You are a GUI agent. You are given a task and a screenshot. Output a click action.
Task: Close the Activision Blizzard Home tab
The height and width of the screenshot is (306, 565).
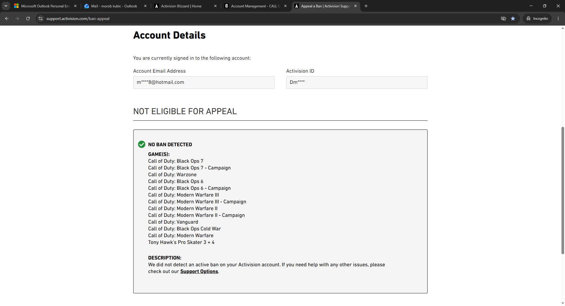coord(215,6)
